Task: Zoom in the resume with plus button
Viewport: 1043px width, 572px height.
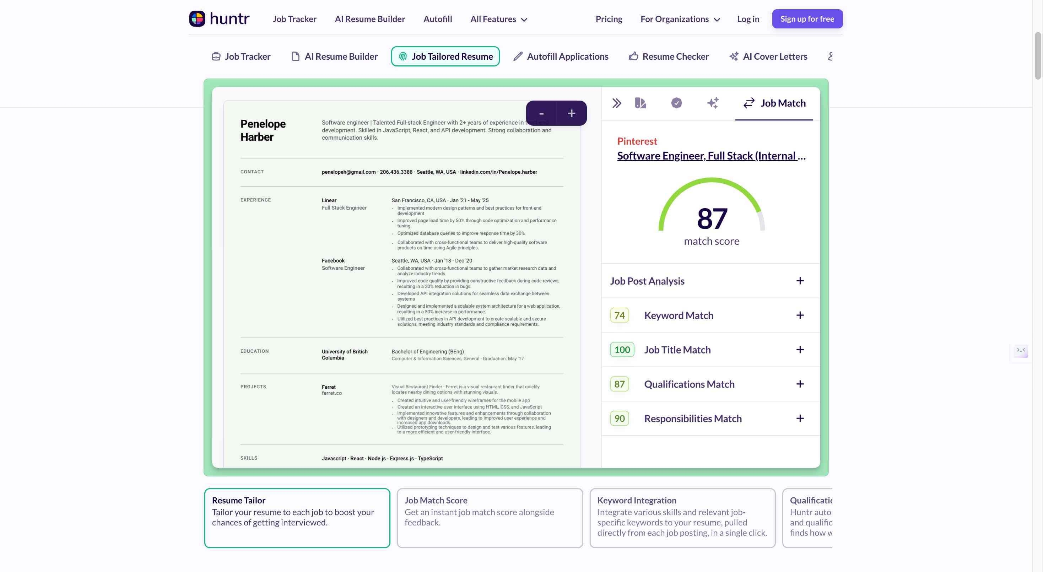Action: point(571,113)
